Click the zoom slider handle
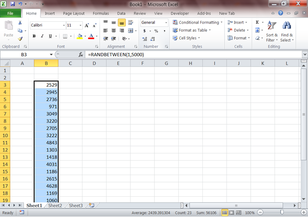Viewport: 308px width, 217px height. [282, 212]
